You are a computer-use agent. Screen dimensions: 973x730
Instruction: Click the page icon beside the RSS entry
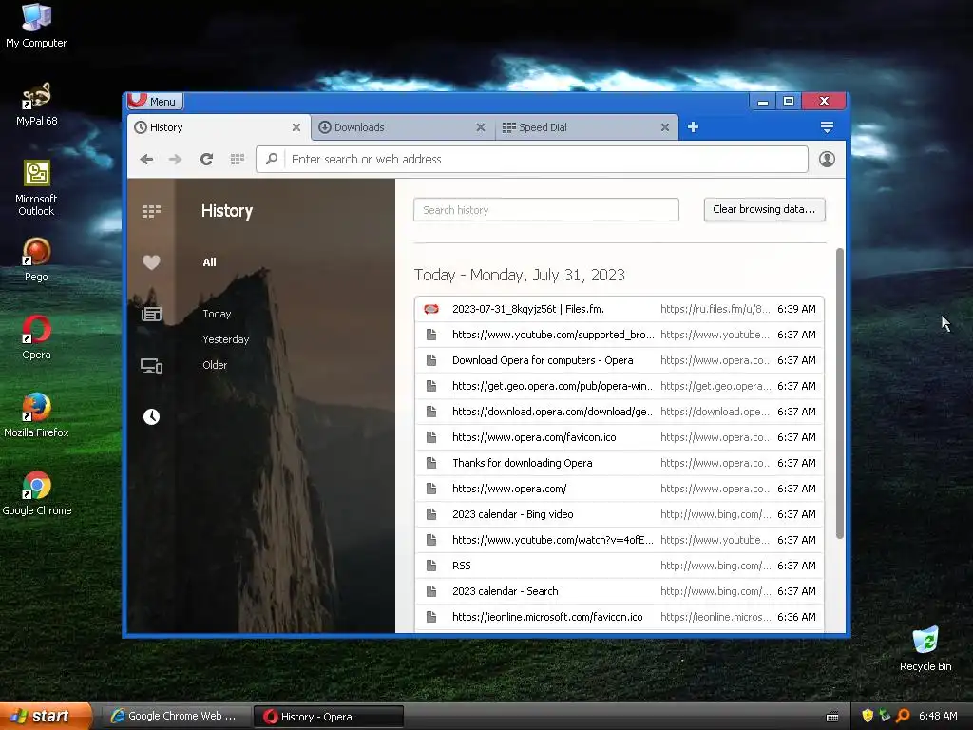431,566
